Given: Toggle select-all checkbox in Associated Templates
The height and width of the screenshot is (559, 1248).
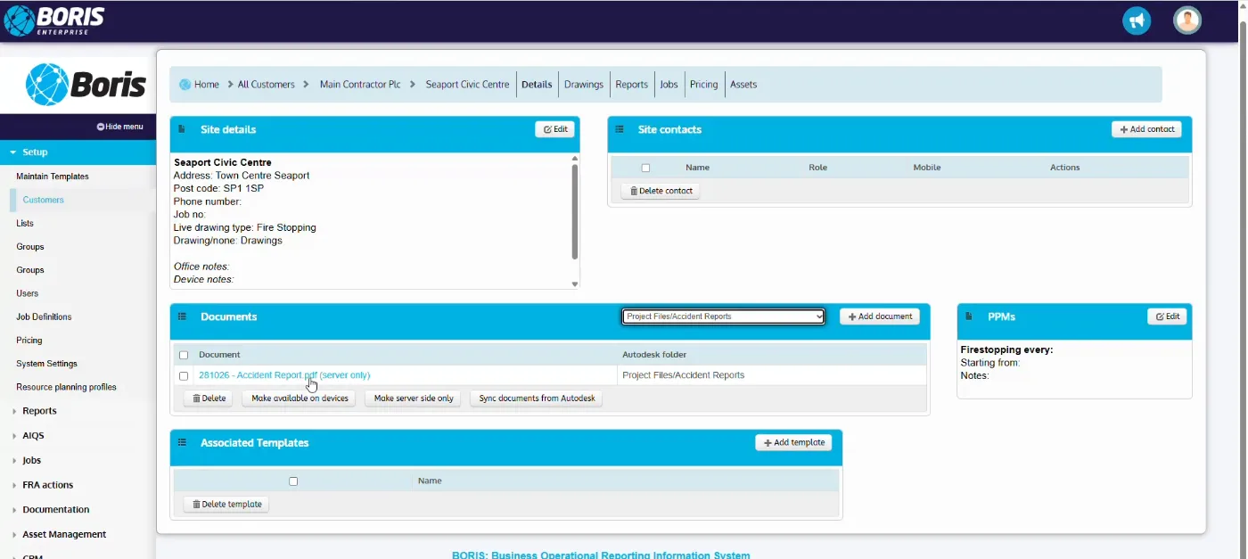Looking at the screenshot, I should click(x=293, y=481).
